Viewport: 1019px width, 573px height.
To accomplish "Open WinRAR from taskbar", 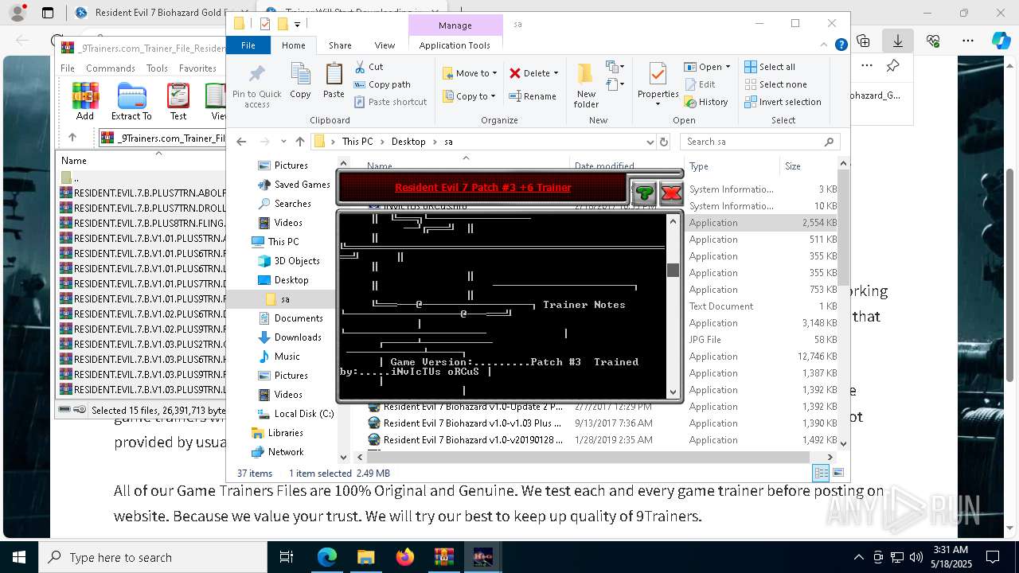I will point(443,557).
